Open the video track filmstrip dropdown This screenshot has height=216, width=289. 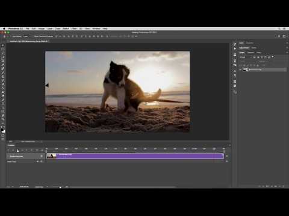click(x=42, y=156)
